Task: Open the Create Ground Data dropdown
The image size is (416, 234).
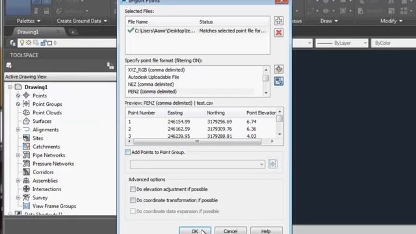Action: pos(82,21)
